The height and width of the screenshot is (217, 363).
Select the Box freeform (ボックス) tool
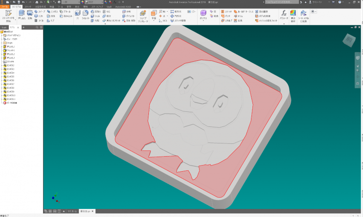tap(203, 14)
